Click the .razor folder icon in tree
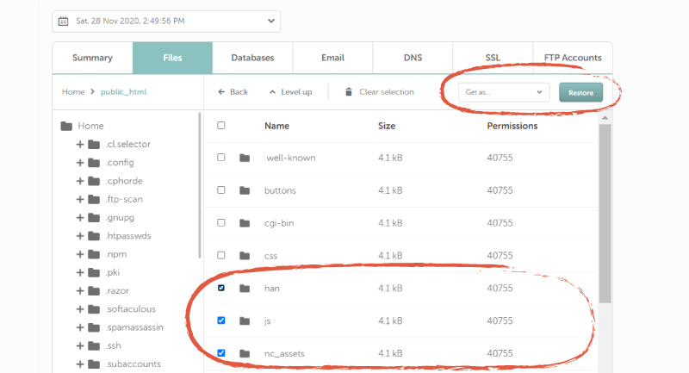The image size is (689, 373). (x=94, y=291)
